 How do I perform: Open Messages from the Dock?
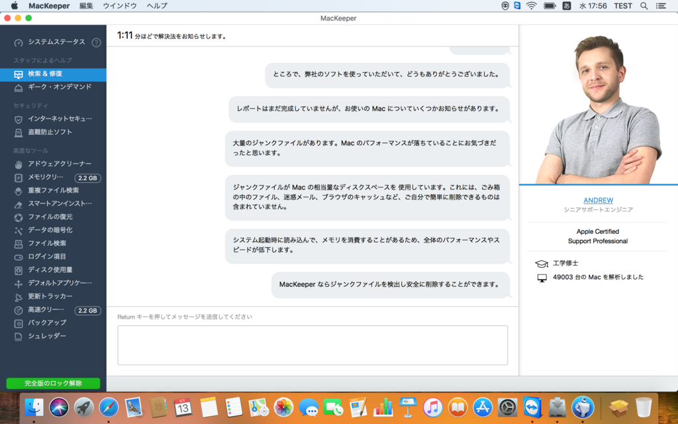point(309,407)
